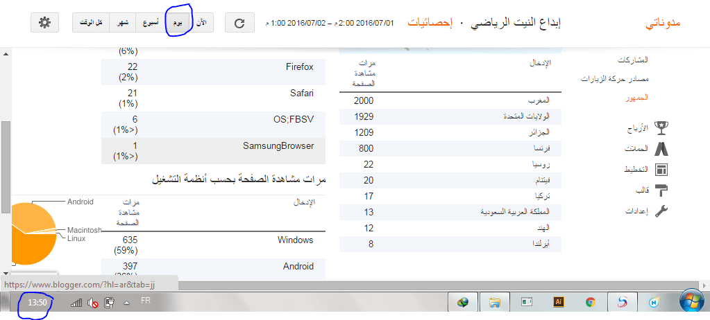Click the روسيا (Russia) country row
Viewport: 710px width, 320px height.
click(450, 164)
